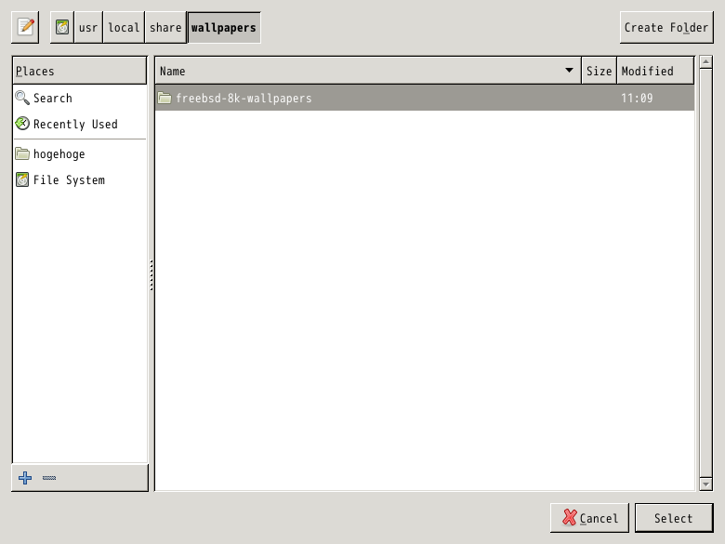
Task: Select Search in Places sidebar
Action: pyautogui.click(x=80, y=98)
